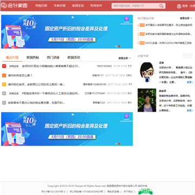Switch to the 家园活动 tab
This screenshot has width=195, height=195.
[74, 57]
